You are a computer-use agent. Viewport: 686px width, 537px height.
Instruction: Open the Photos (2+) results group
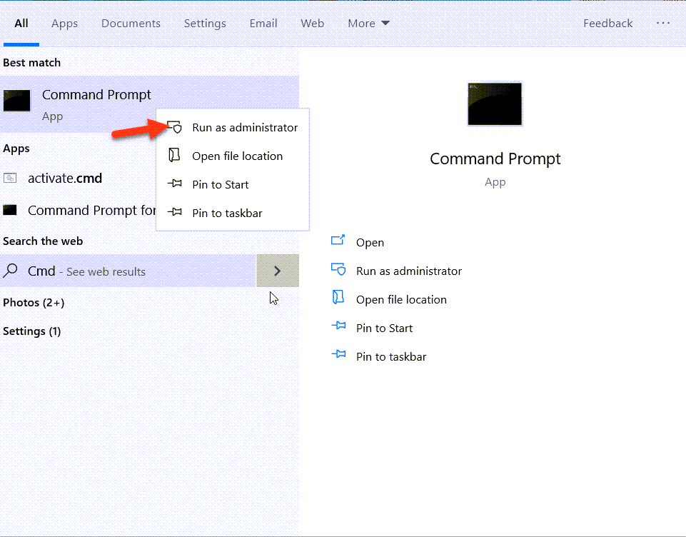pos(34,303)
